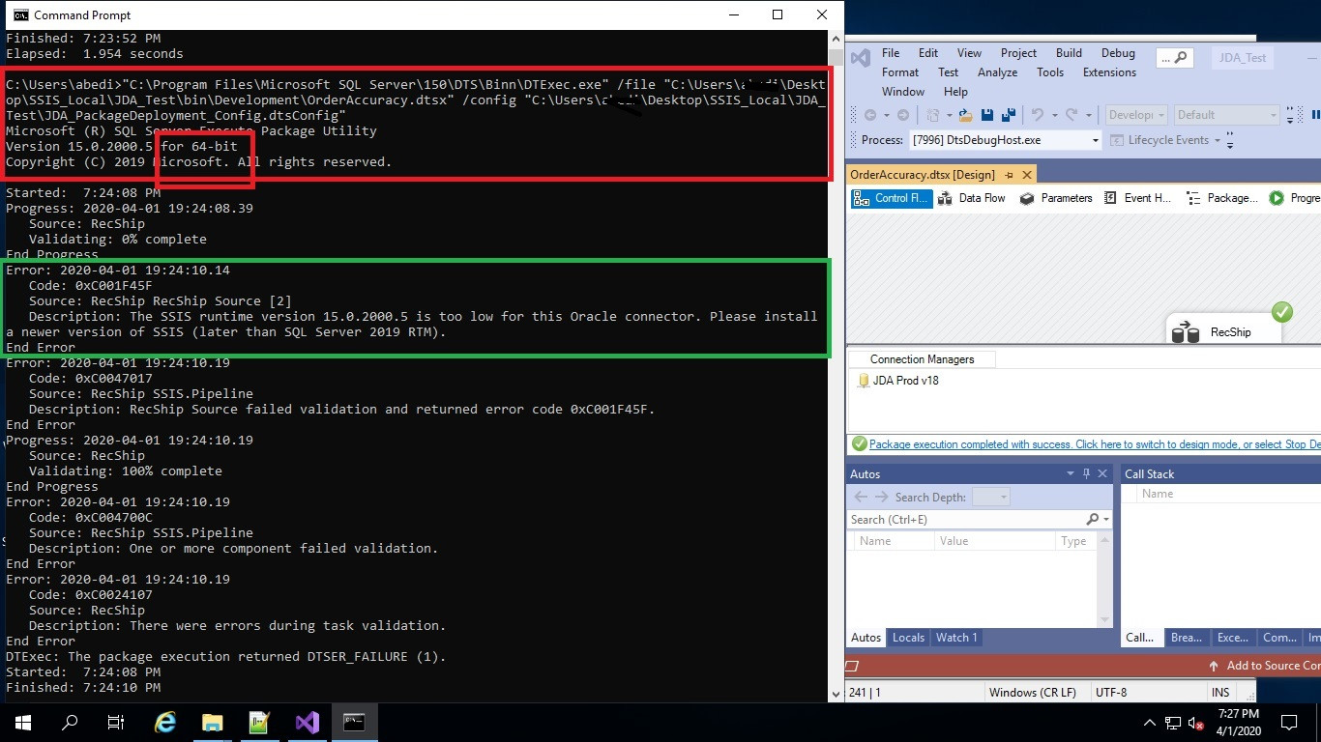Open the Search Depth dropdown
The height and width of the screenshot is (742, 1321).
(990, 497)
